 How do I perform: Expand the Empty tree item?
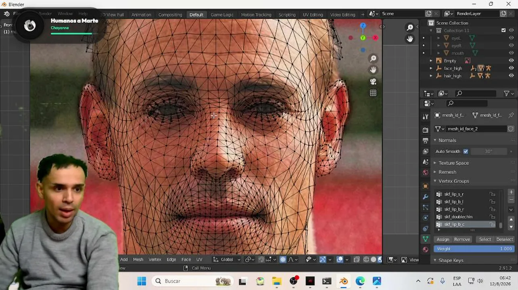[431, 61]
